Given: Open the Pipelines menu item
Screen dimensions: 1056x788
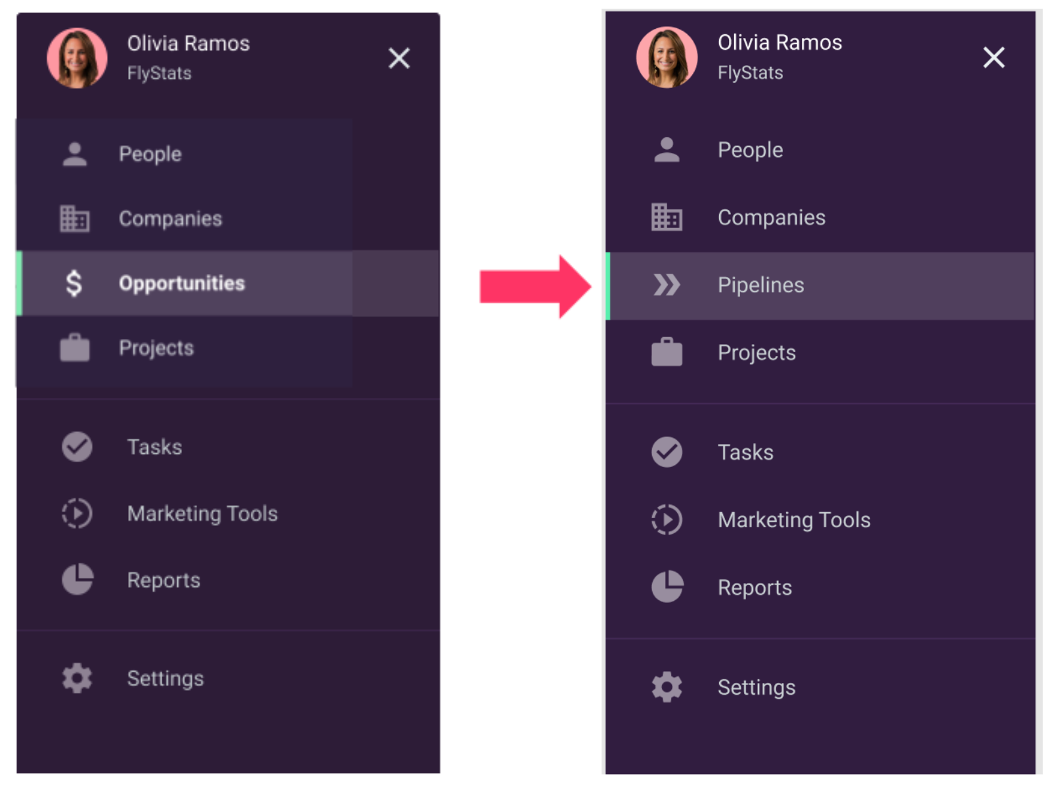Looking at the screenshot, I should (x=820, y=286).
